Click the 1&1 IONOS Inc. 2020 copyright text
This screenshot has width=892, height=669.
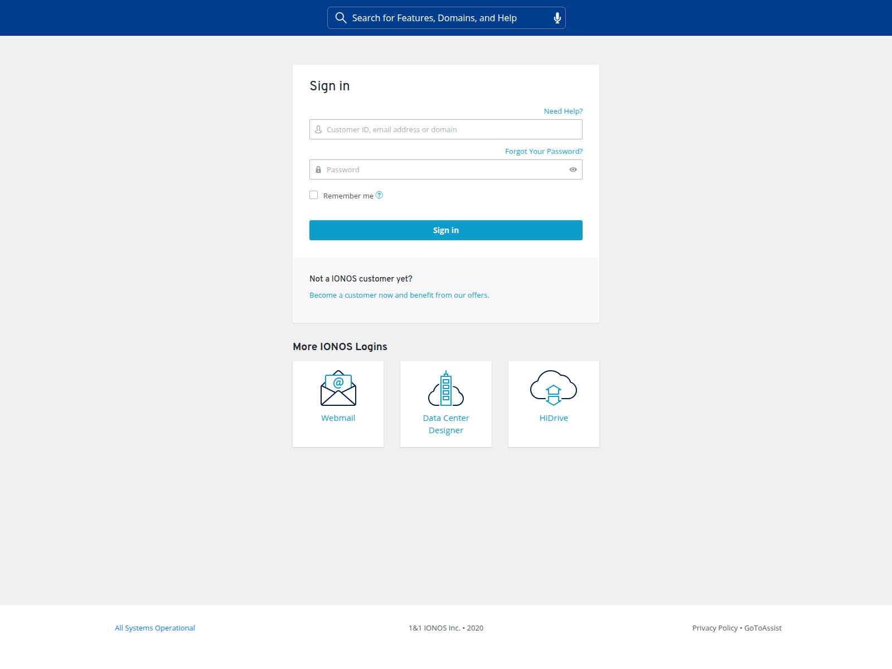tap(446, 628)
